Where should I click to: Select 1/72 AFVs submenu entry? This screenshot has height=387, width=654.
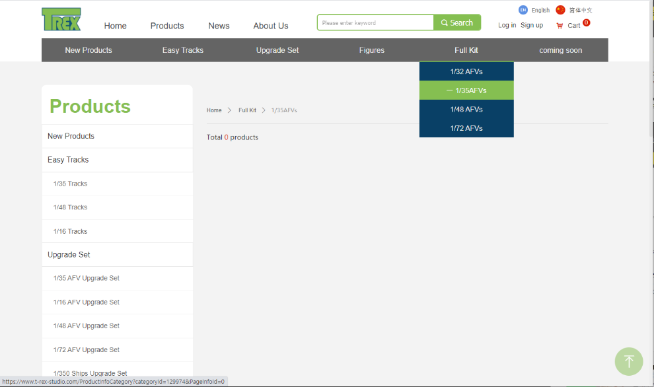point(466,128)
